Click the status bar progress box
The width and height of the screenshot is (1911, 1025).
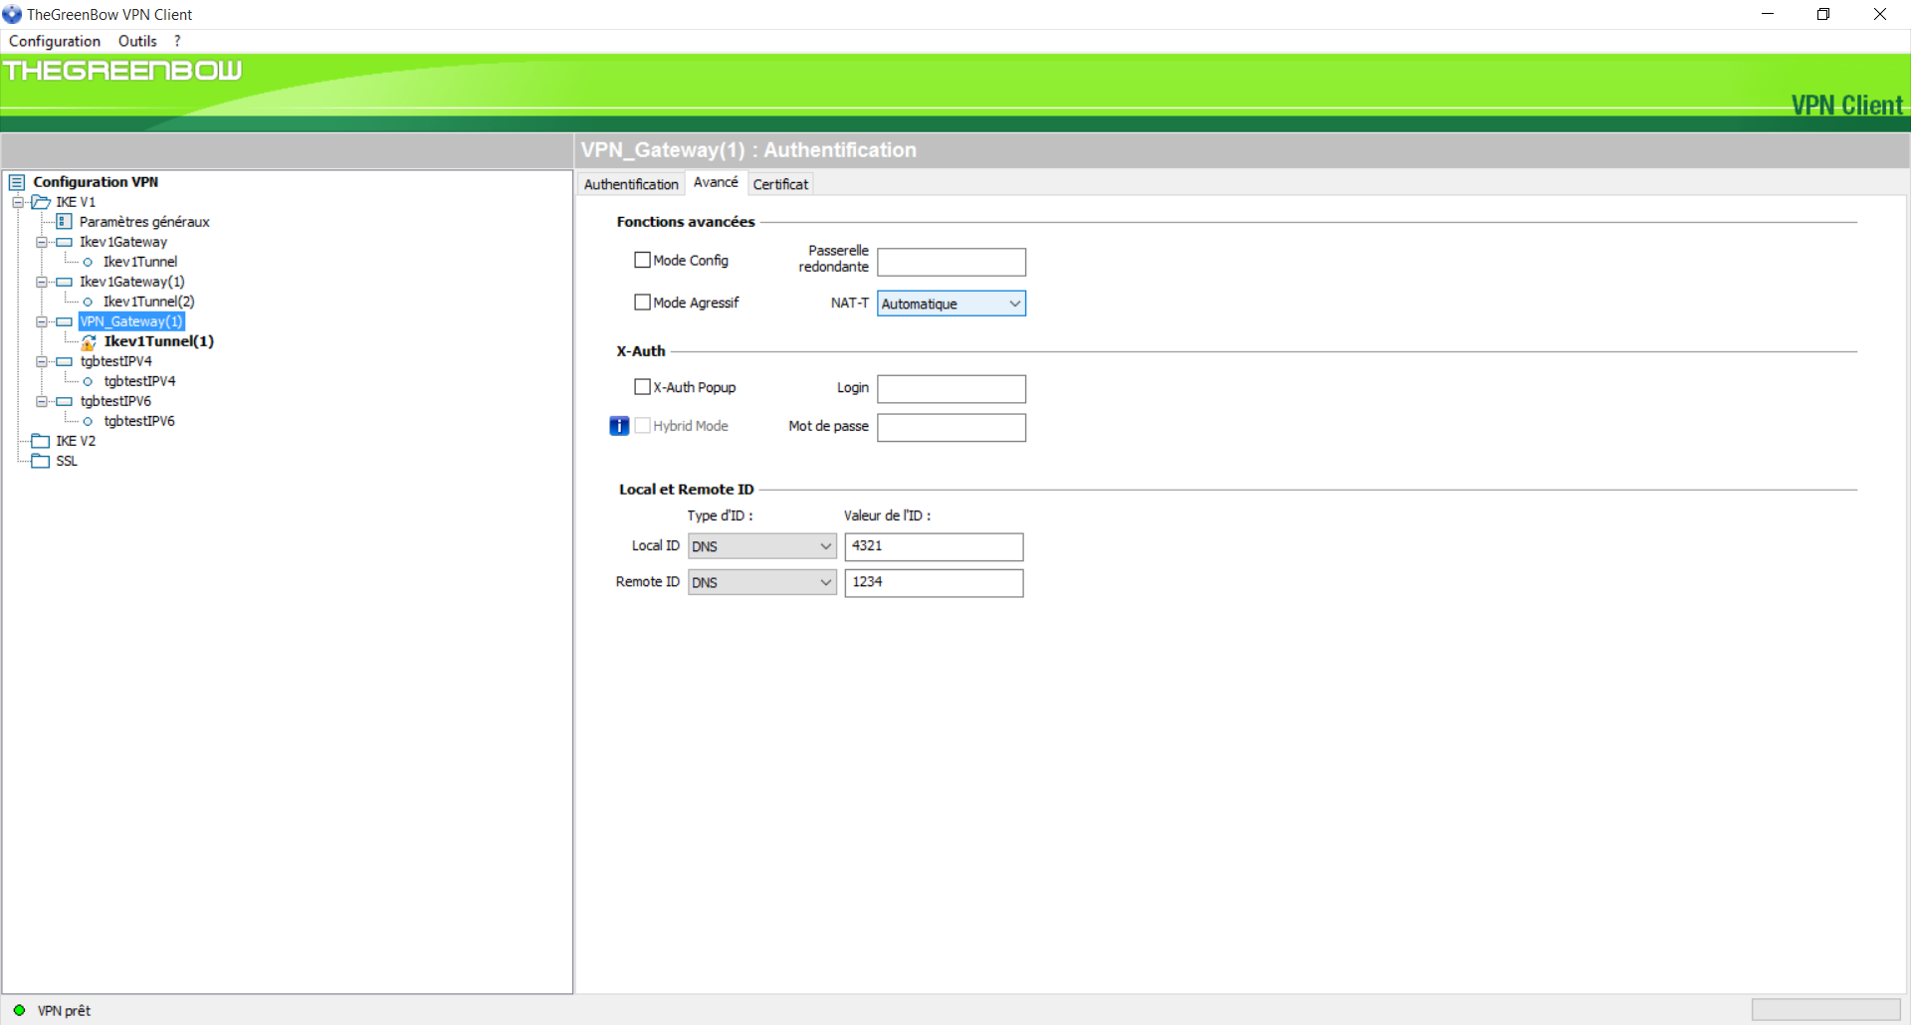[1825, 1009]
